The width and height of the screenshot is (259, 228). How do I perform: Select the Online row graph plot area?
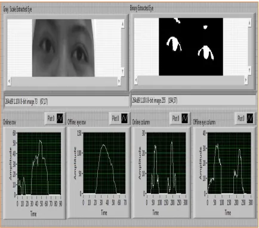click(x=39, y=163)
